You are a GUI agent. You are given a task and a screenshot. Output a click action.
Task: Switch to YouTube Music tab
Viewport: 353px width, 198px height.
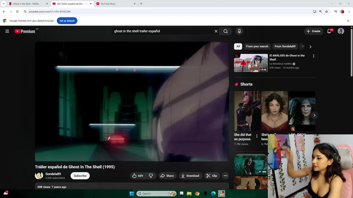116,4
